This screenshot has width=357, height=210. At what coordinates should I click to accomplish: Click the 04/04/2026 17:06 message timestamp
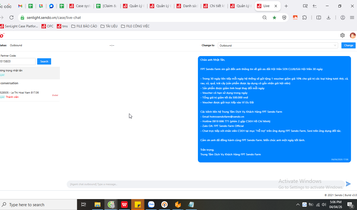pyautogui.click(x=340, y=159)
